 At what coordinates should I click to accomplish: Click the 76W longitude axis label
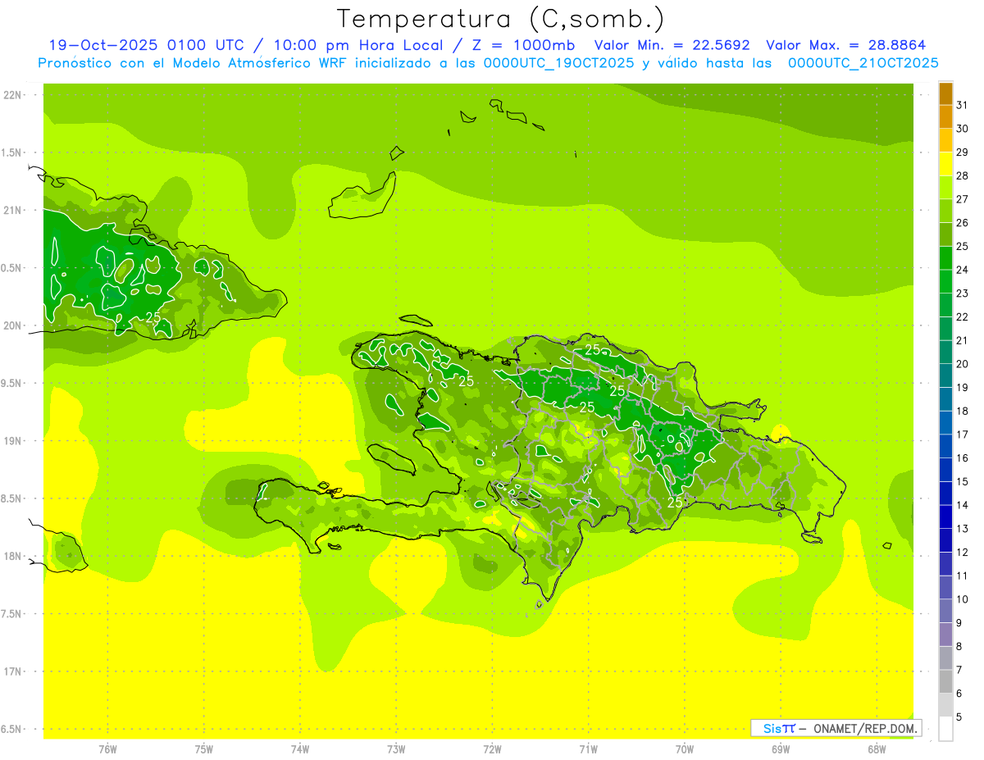coord(107,749)
